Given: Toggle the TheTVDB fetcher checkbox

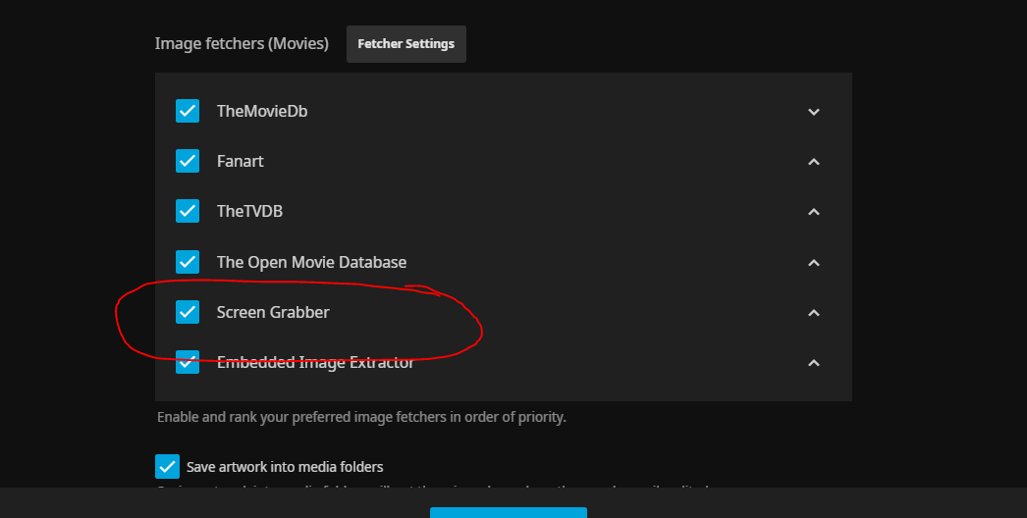Looking at the screenshot, I should 188,211.
